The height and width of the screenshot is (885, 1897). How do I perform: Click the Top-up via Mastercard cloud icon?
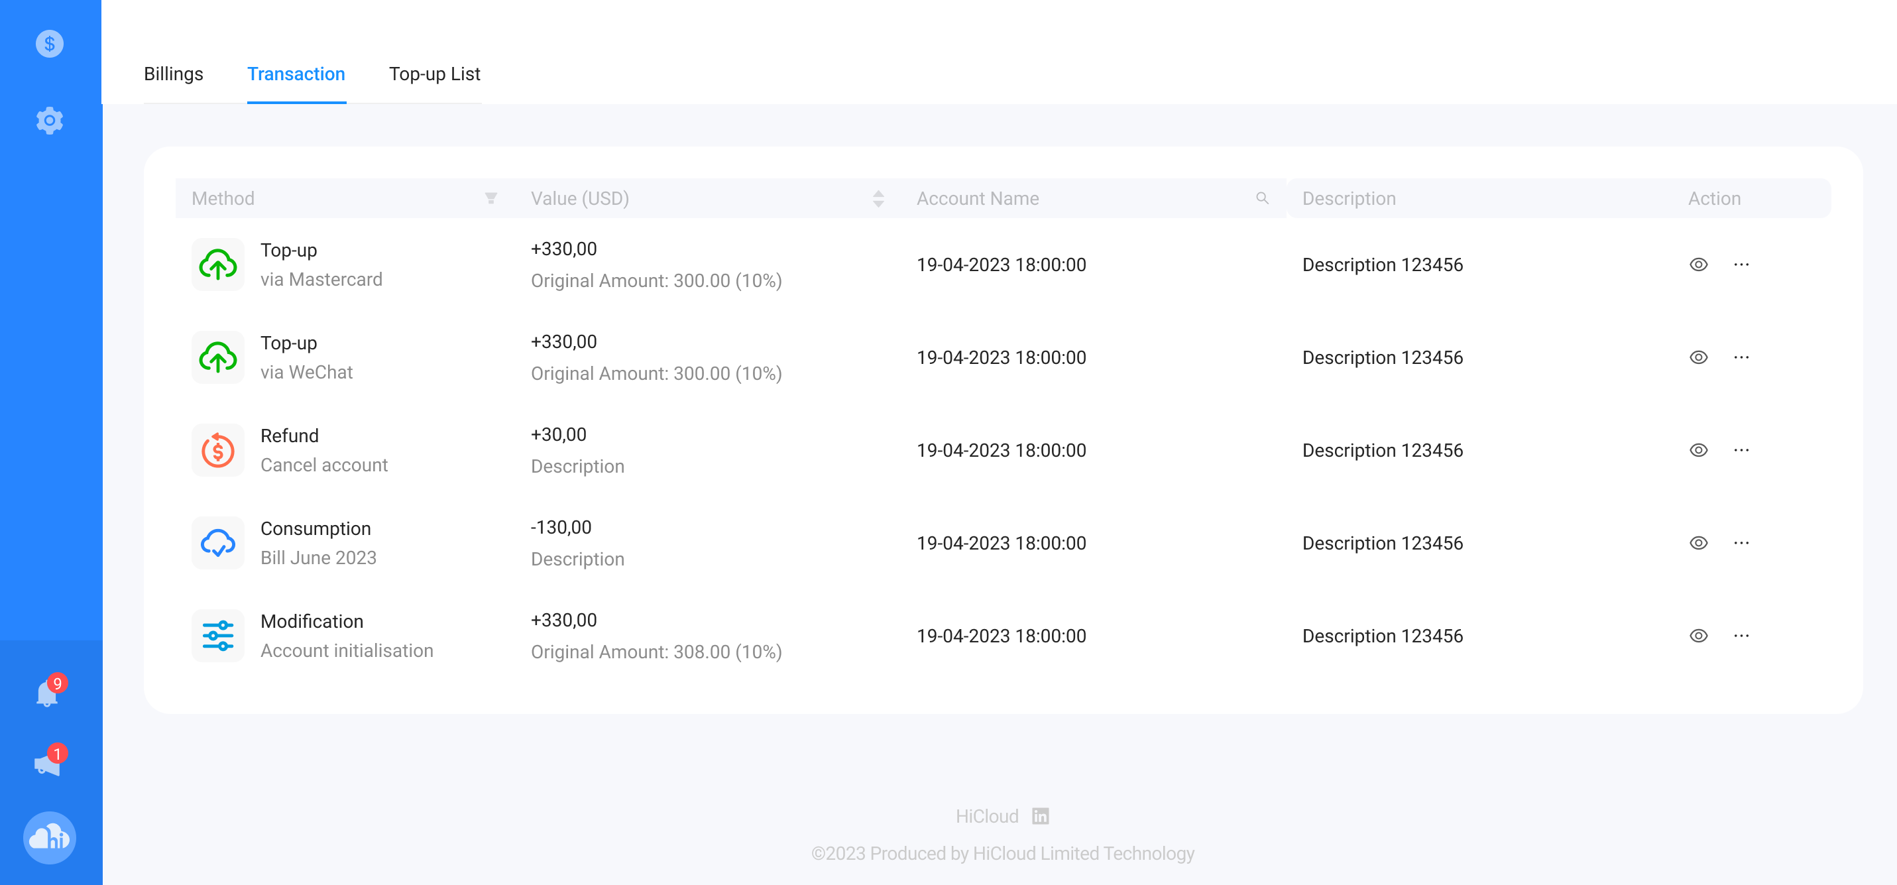pyautogui.click(x=218, y=265)
